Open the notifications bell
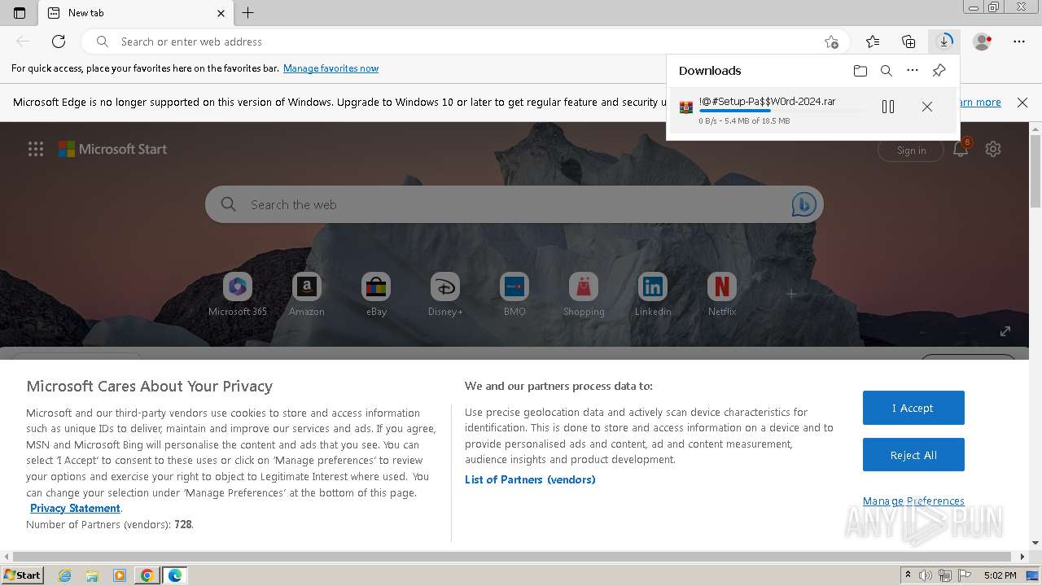 961,149
